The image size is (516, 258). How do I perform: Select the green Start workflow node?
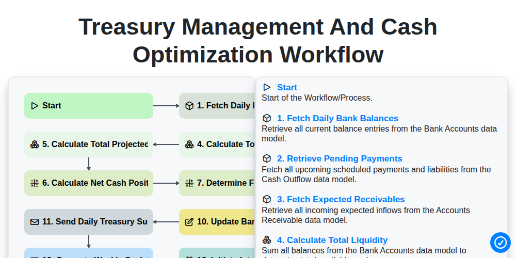pyautogui.click(x=89, y=106)
